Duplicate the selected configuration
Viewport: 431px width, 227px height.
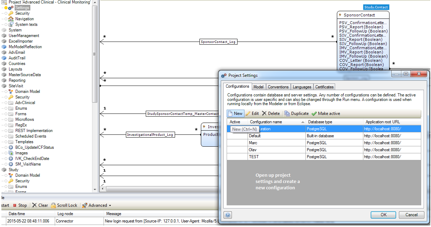pos(296,113)
